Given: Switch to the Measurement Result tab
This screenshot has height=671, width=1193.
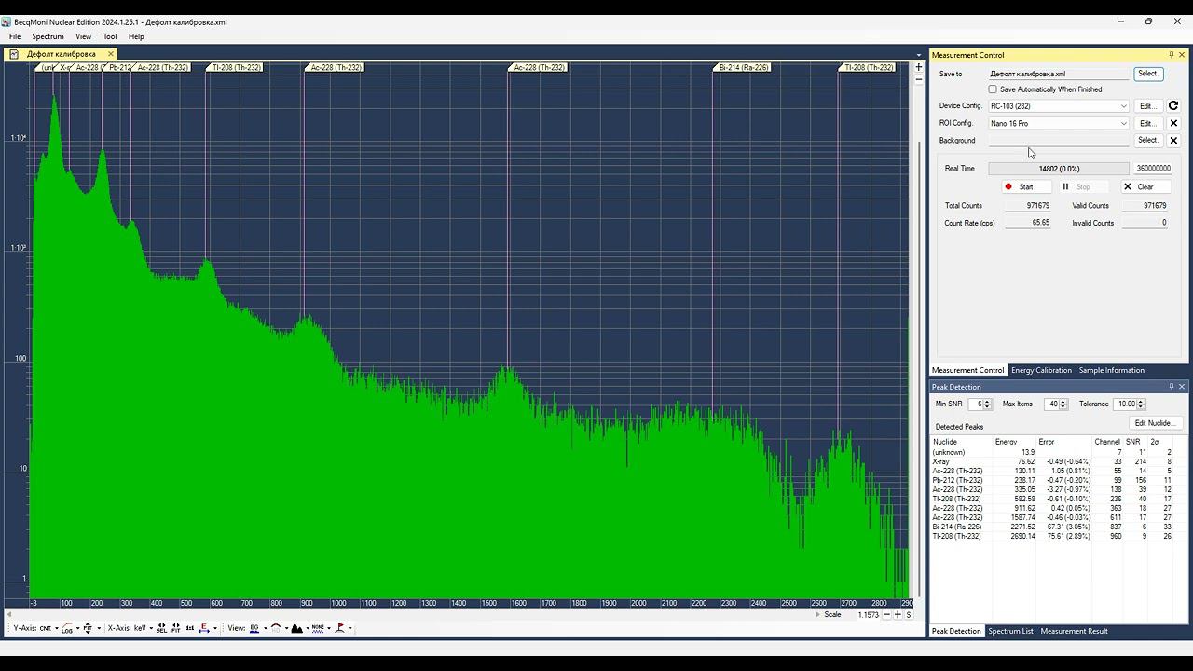Looking at the screenshot, I should (1074, 631).
